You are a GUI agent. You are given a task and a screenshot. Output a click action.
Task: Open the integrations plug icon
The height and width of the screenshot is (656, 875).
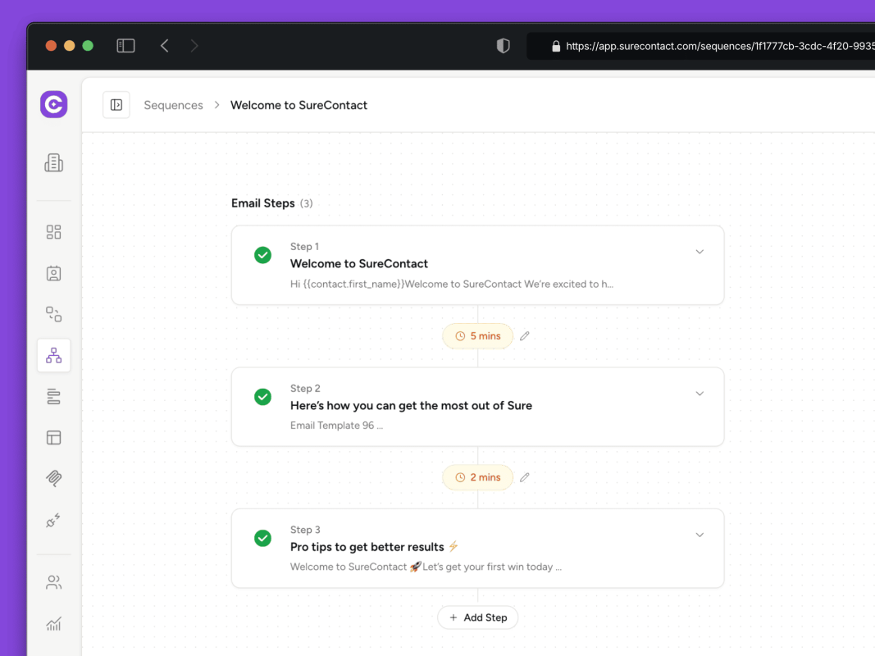pyautogui.click(x=53, y=521)
